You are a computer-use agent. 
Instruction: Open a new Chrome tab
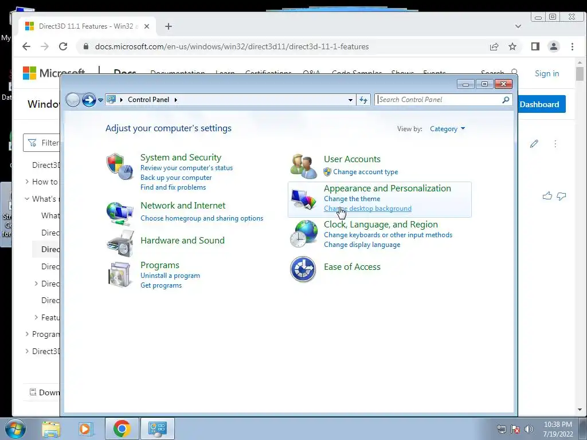[169, 26]
